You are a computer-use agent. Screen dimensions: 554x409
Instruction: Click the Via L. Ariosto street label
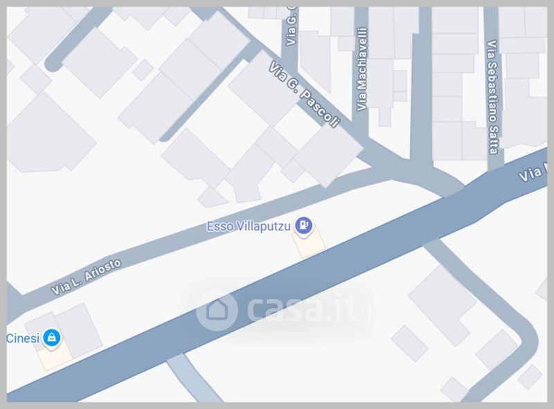(86, 277)
